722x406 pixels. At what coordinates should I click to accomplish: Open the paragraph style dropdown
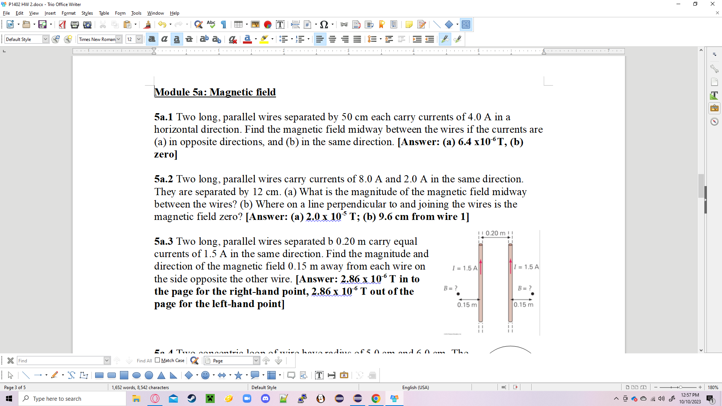45,39
